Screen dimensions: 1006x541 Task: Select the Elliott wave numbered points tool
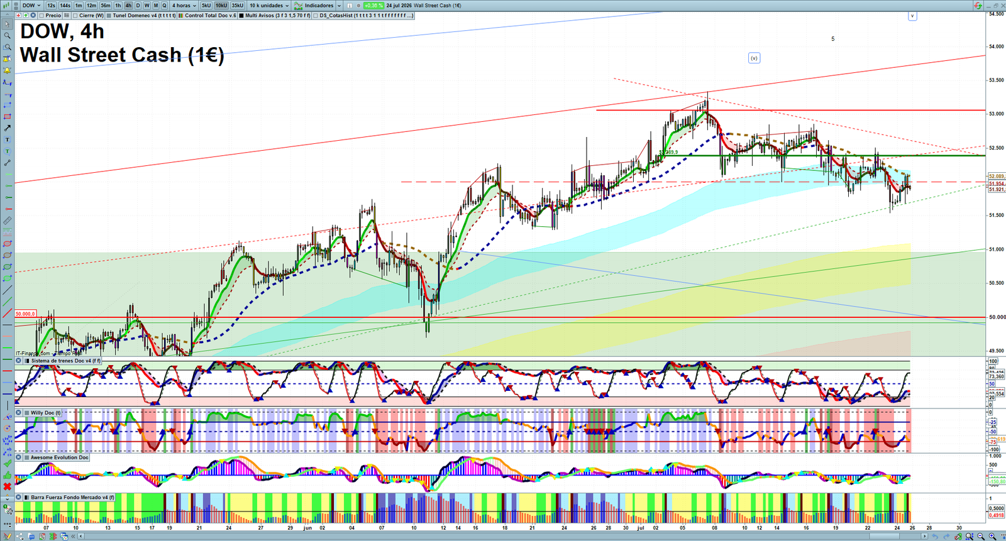[x=8, y=440]
